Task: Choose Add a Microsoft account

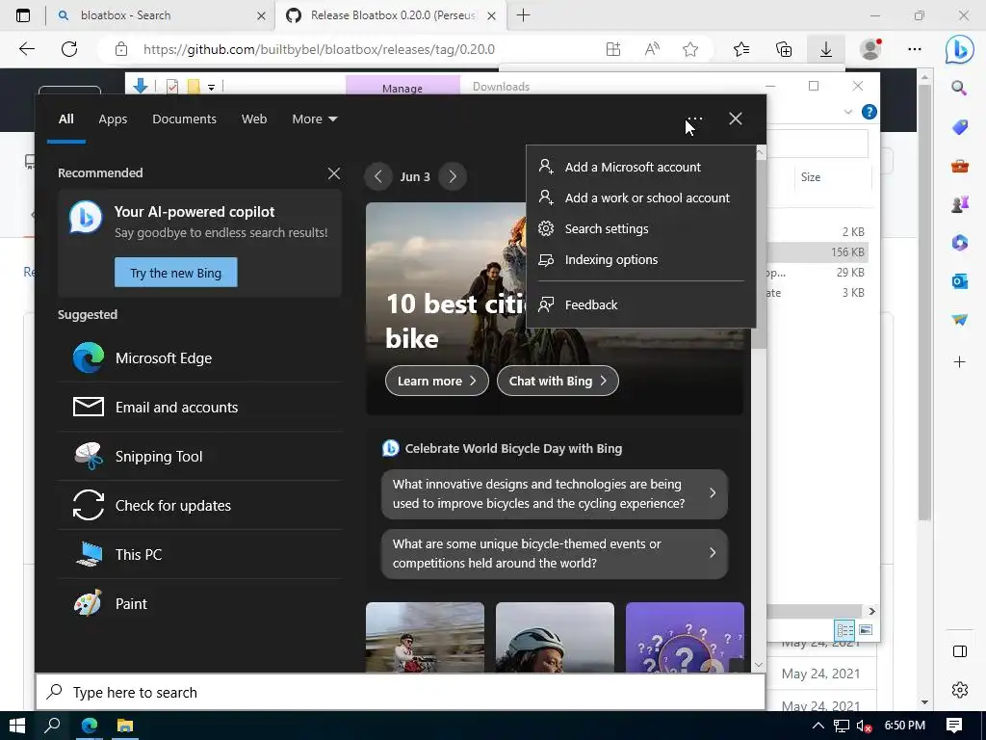Action: pos(640,167)
